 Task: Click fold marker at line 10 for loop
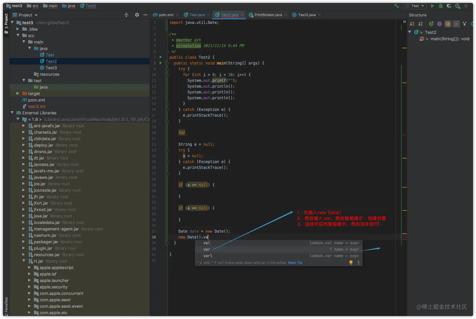coord(168,75)
